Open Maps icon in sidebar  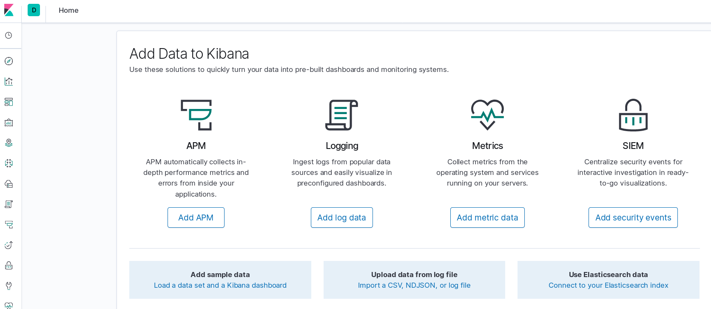pos(9,143)
